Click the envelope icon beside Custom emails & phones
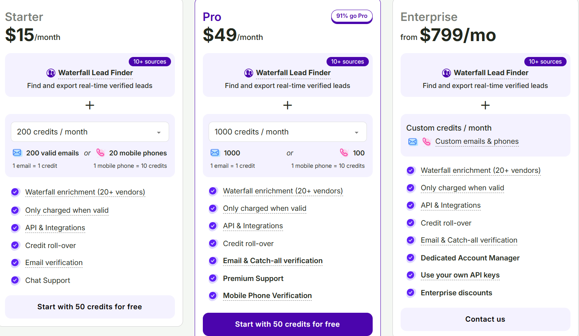 412,141
